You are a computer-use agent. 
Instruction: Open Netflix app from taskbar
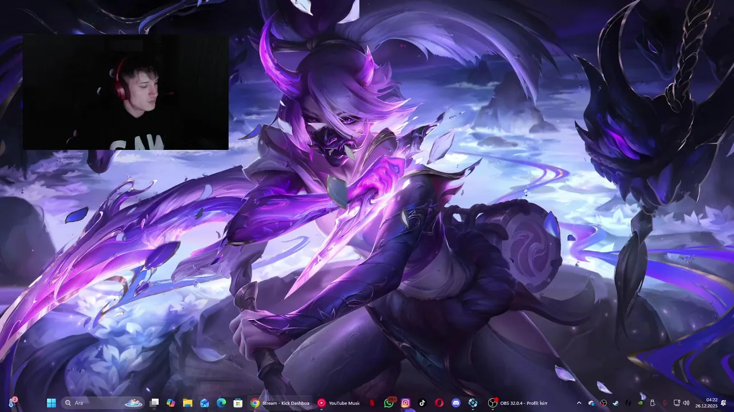click(372, 403)
